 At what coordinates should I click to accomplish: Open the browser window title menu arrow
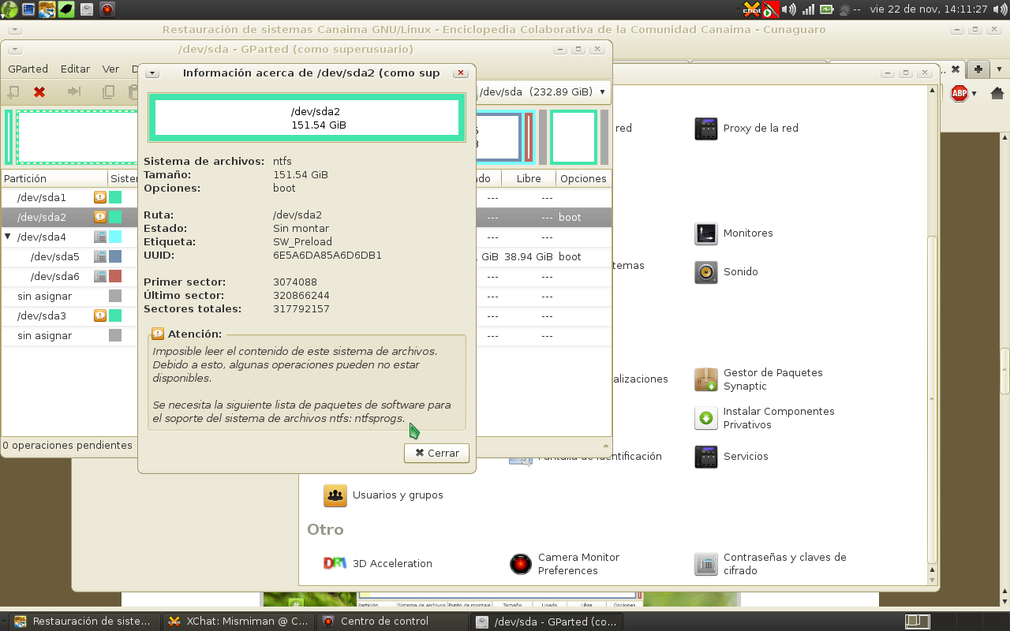click(15, 30)
